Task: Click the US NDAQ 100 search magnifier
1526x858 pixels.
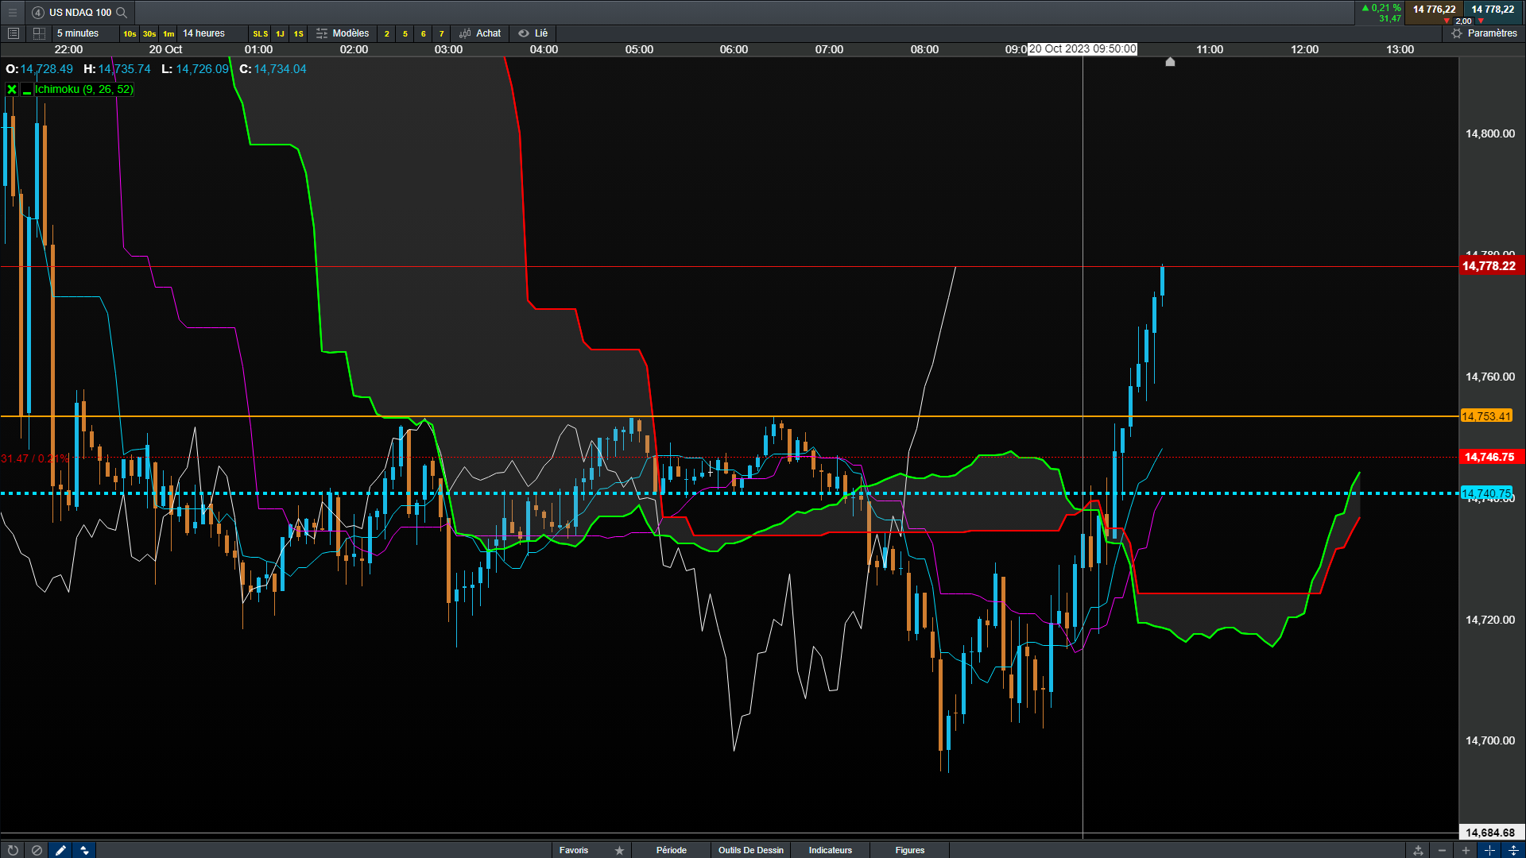Action: point(122,12)
